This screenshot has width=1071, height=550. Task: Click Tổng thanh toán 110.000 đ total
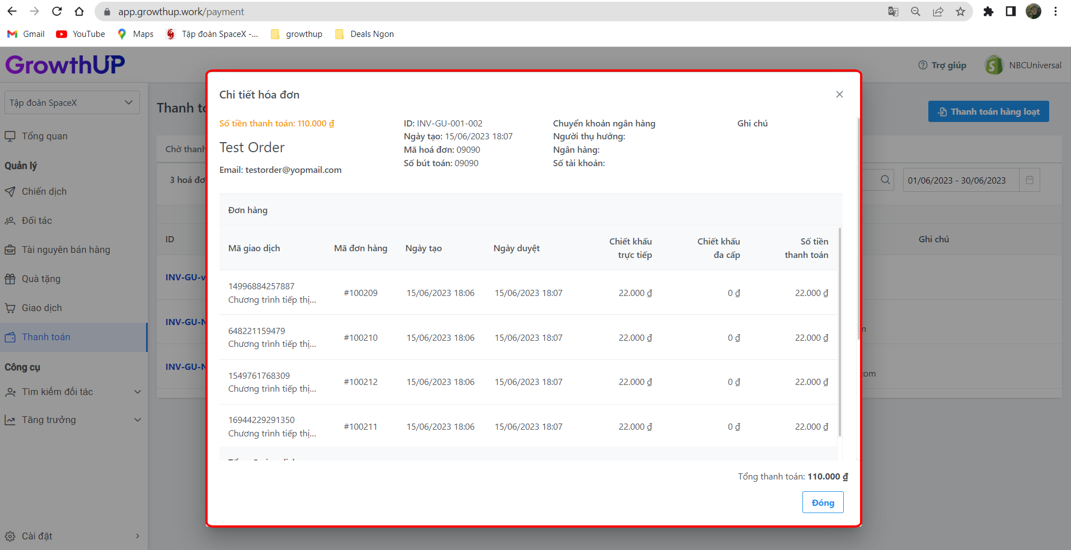click(x=793, y=476)
